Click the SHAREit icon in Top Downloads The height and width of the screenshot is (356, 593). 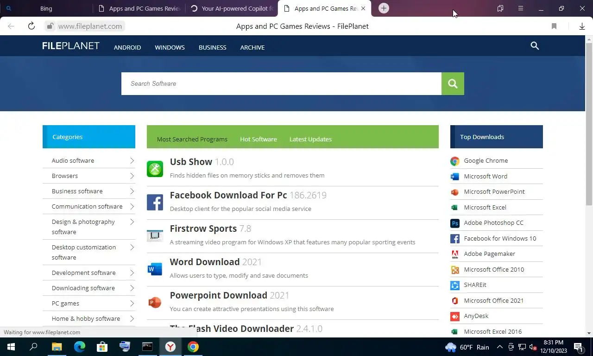(455, 285)
